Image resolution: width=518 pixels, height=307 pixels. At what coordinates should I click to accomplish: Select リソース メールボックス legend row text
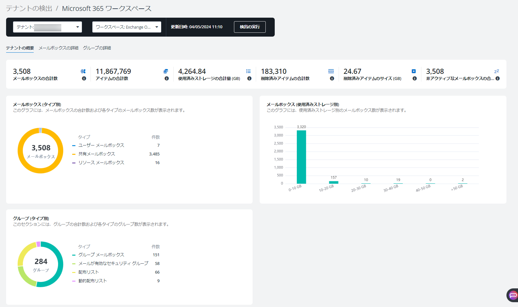pyautogui.click(x=101, y=162)
